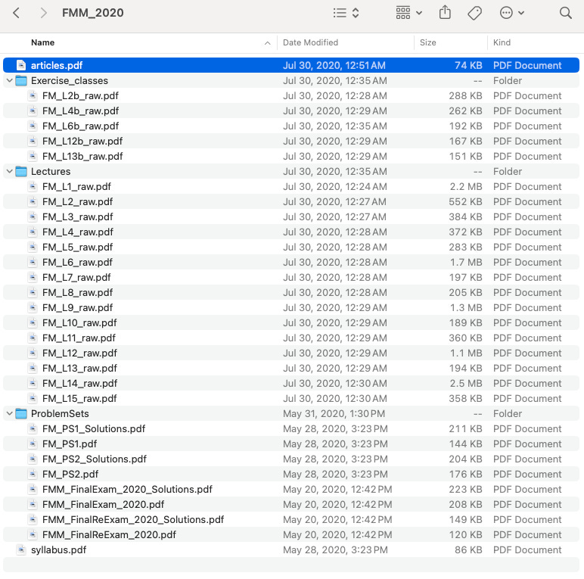Viewport: 584px width, 579px height.
Task: Click the articles.pdf file icon
Action: pos(21,65)
